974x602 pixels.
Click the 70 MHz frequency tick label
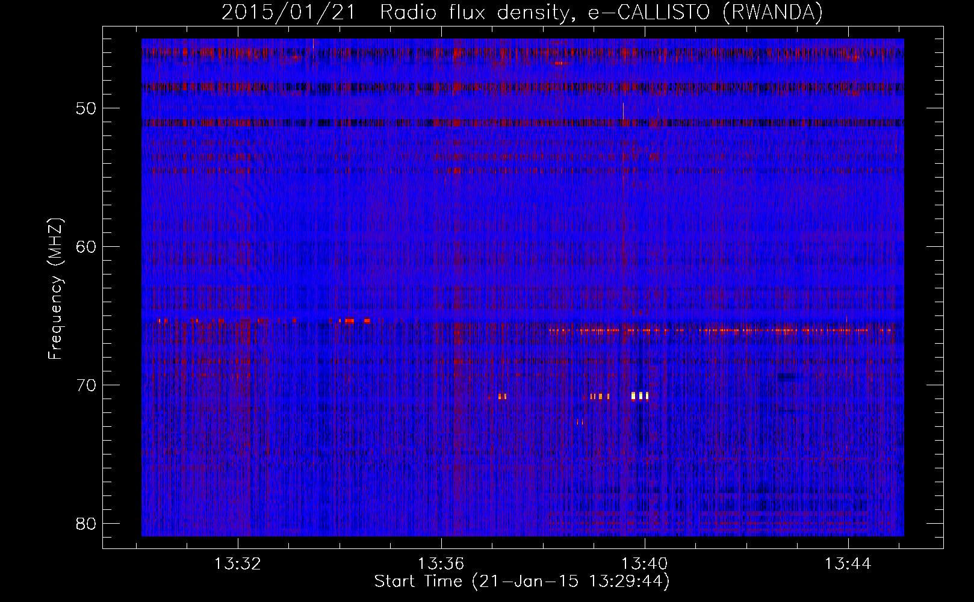tap(86, 385)
